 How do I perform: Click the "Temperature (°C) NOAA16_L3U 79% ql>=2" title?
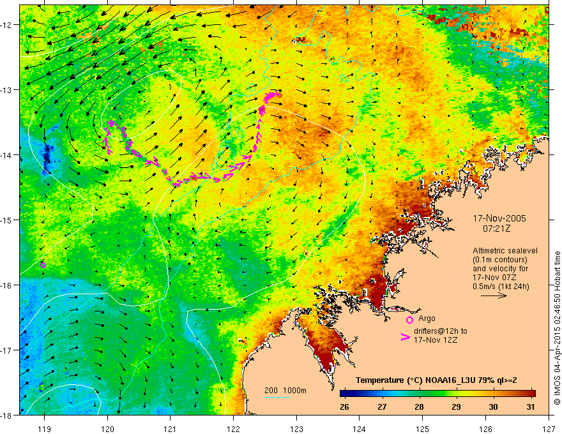pyautogui.click(x=436, y=380)
